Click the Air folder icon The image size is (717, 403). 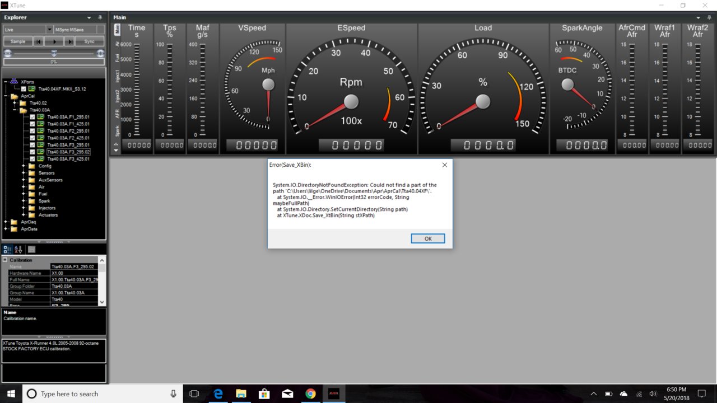[x=32, y=187]
